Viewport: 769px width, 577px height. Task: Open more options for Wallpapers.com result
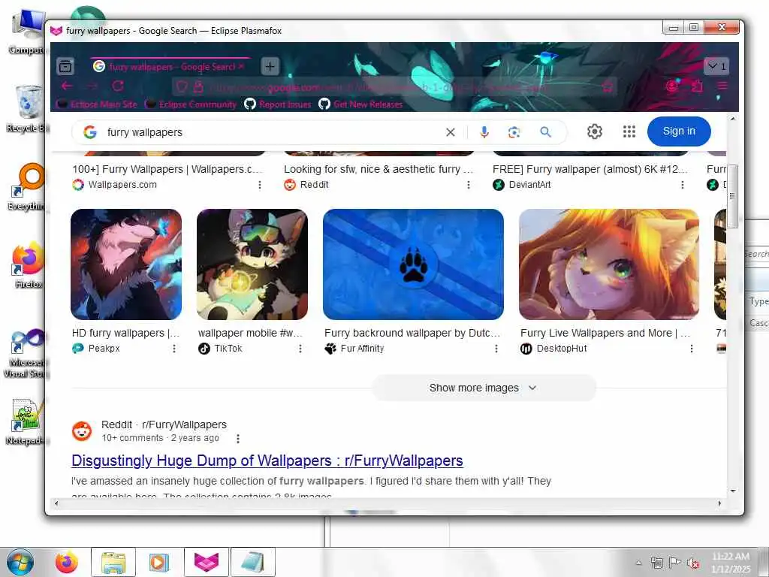pos(259,185)
